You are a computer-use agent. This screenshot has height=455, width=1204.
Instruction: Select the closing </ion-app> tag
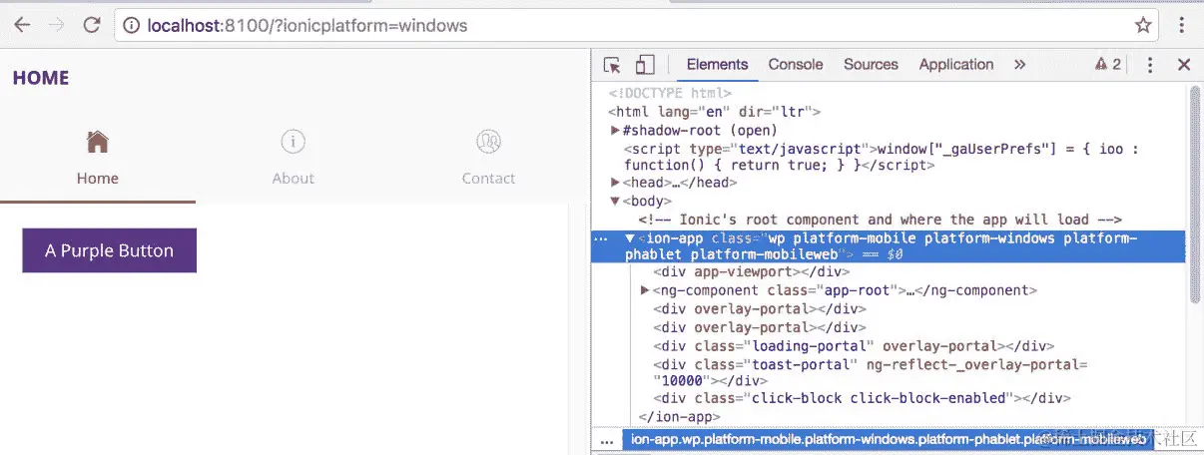680,416
